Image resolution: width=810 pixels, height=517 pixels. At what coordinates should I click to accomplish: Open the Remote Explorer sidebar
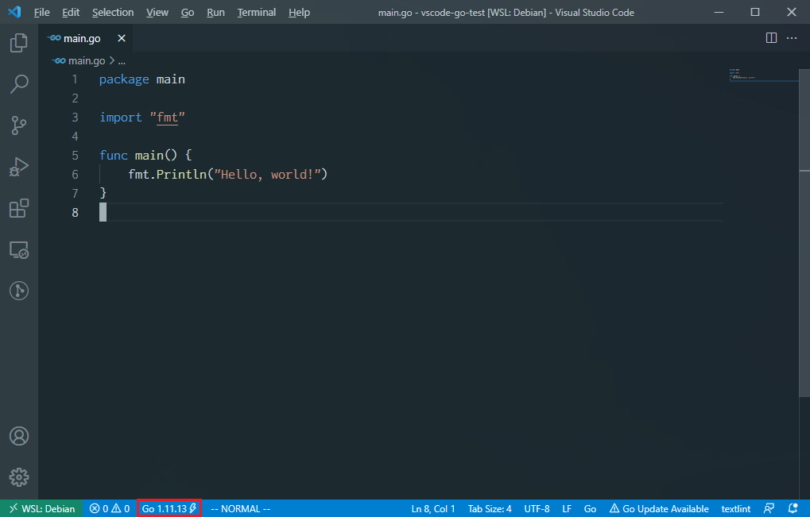(x=19, y=249)
